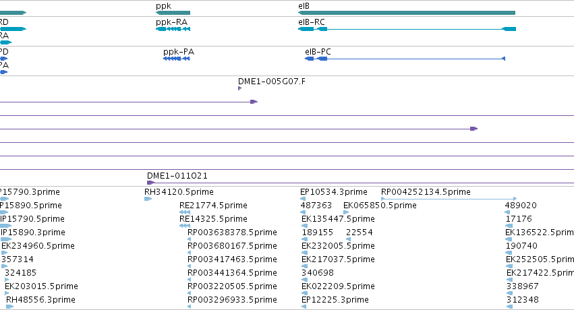Click the RH34120.5prime label
574x310 pixels.
coord(179,192)
